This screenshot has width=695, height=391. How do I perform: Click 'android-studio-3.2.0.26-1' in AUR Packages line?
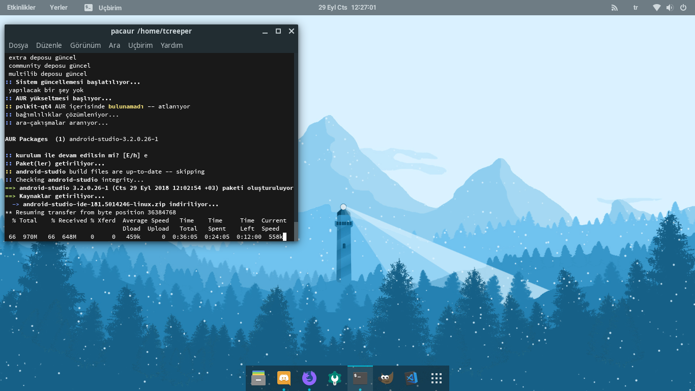click(x=113, y=139)
